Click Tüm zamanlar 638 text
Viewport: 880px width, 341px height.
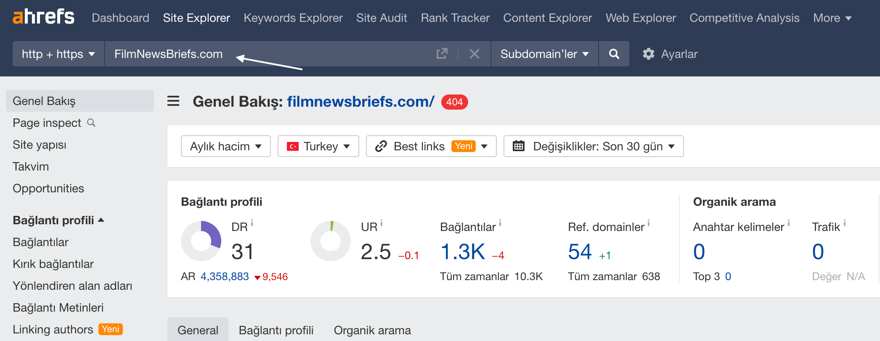coord(614,276)
